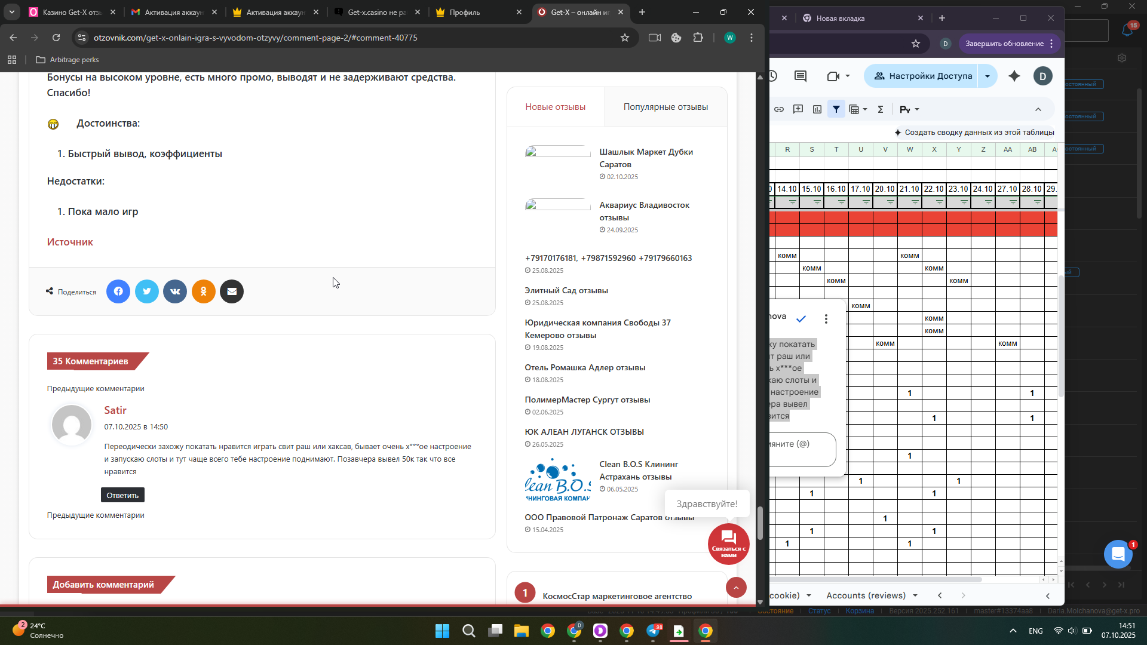Share the review via Facebook icon
The image size is (1147, 645).
[x=118, y=291]
